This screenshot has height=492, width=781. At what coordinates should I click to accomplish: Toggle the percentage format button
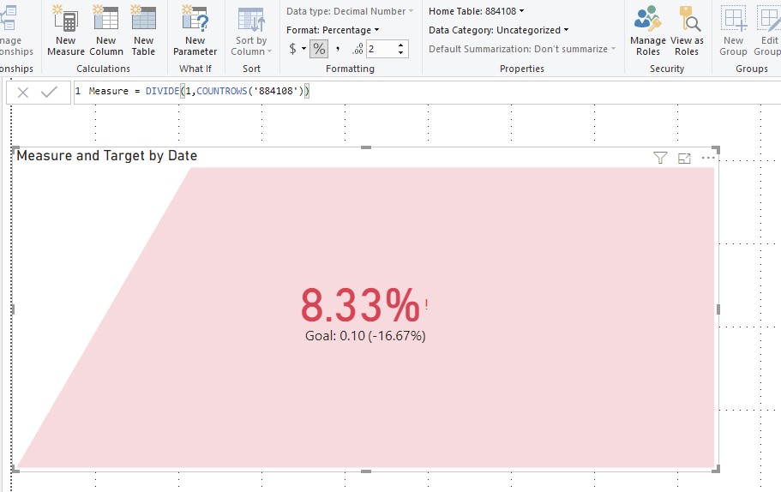(x=319, y=49)
